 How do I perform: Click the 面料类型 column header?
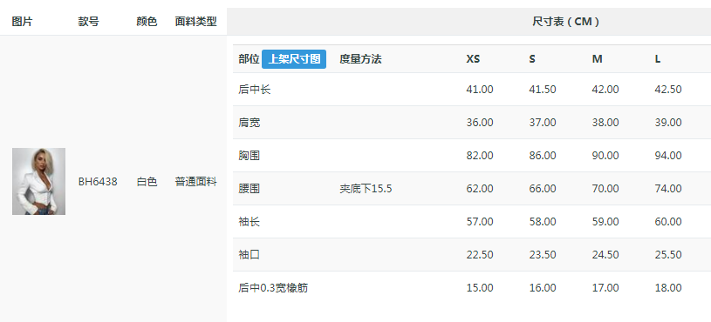196,21
